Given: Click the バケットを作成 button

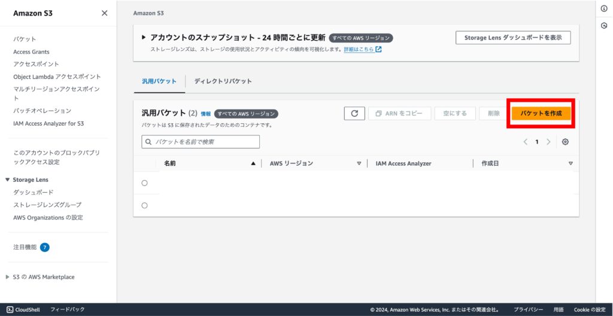Looking at the screenshot, I should click(x=541, y=114).
